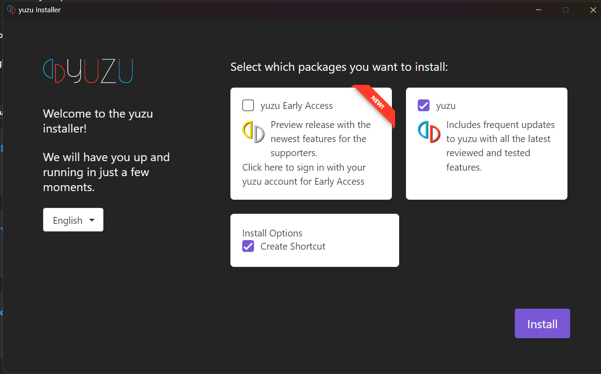Click the red NEW! ribbon badge

pos(375,105)
